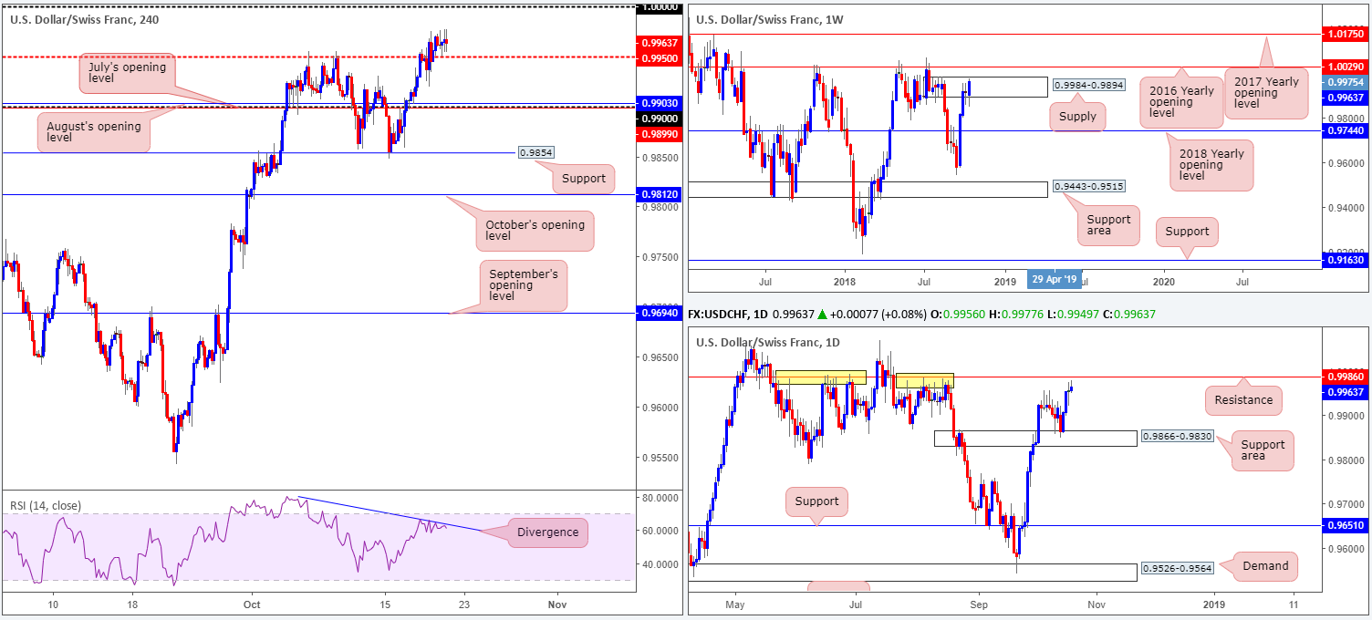The width and height of the screenshot is (1372, 620).
Task: Click the 0.9443-0.9515 zone label on weekly chart
Action: point(1088,186)
